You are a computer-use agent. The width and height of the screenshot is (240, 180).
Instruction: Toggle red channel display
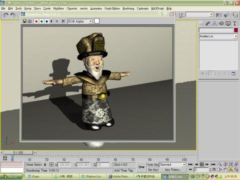point(36,21)
